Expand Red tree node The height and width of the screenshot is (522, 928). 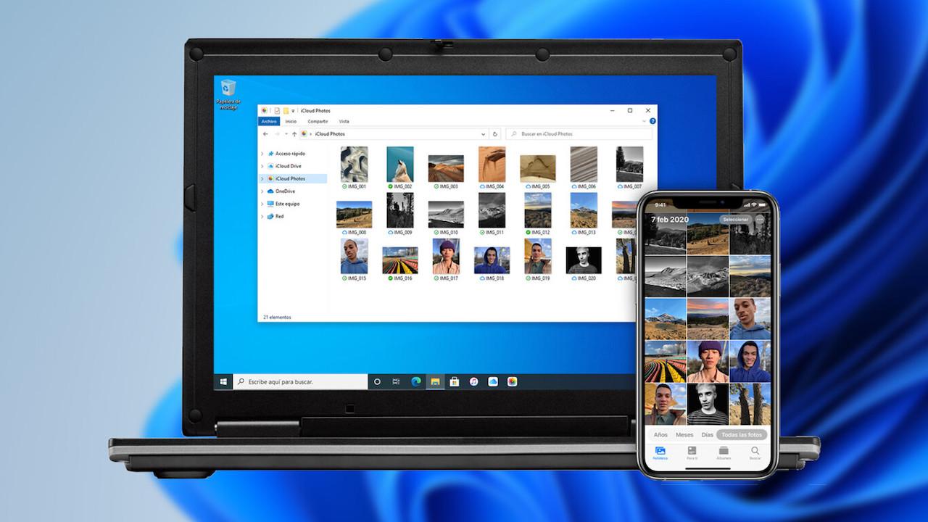(262, 216)
